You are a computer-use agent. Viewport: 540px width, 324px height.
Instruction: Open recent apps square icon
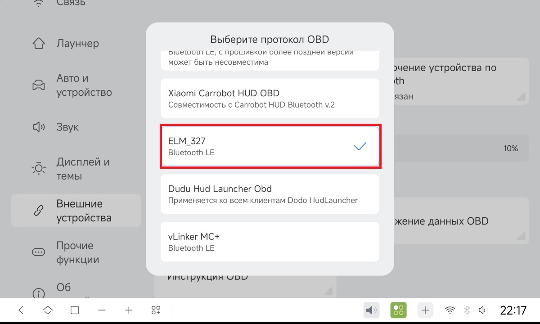75,310
